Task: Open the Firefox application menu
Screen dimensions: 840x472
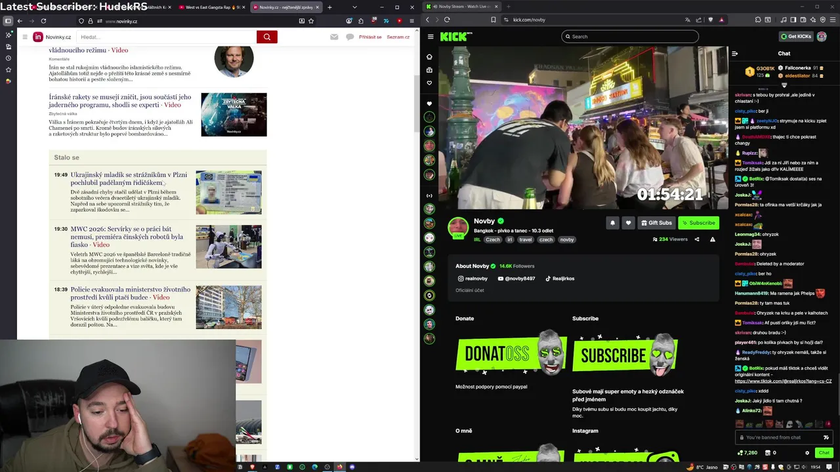Action: (411, 21)
